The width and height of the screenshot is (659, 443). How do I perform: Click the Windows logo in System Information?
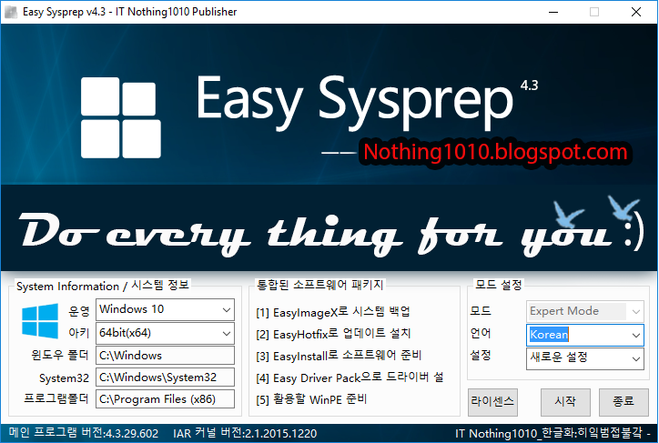tap(40, 321)
